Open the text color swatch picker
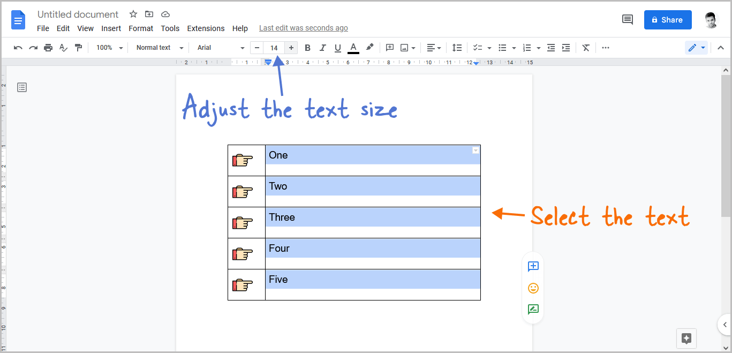This screenshot has width=732, height=353. pos(353,48)
